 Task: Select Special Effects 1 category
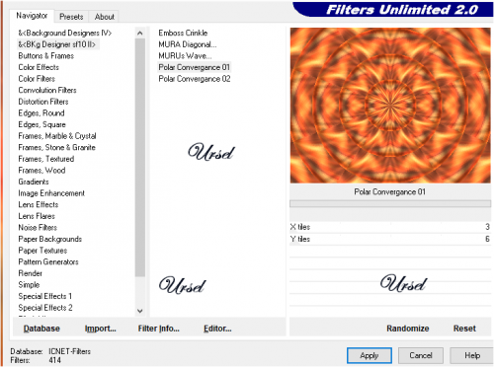[44, 296]
